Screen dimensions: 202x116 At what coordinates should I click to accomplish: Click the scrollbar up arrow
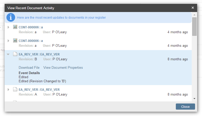click(194, 15)
